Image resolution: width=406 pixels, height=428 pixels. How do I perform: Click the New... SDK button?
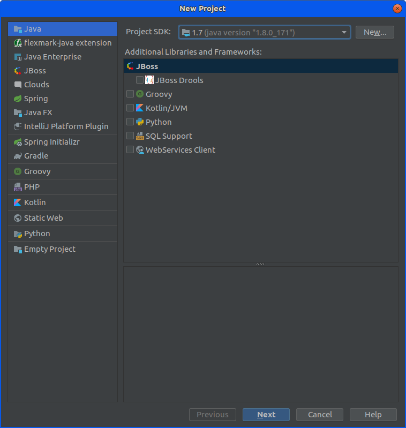click(x=375, y=32)
